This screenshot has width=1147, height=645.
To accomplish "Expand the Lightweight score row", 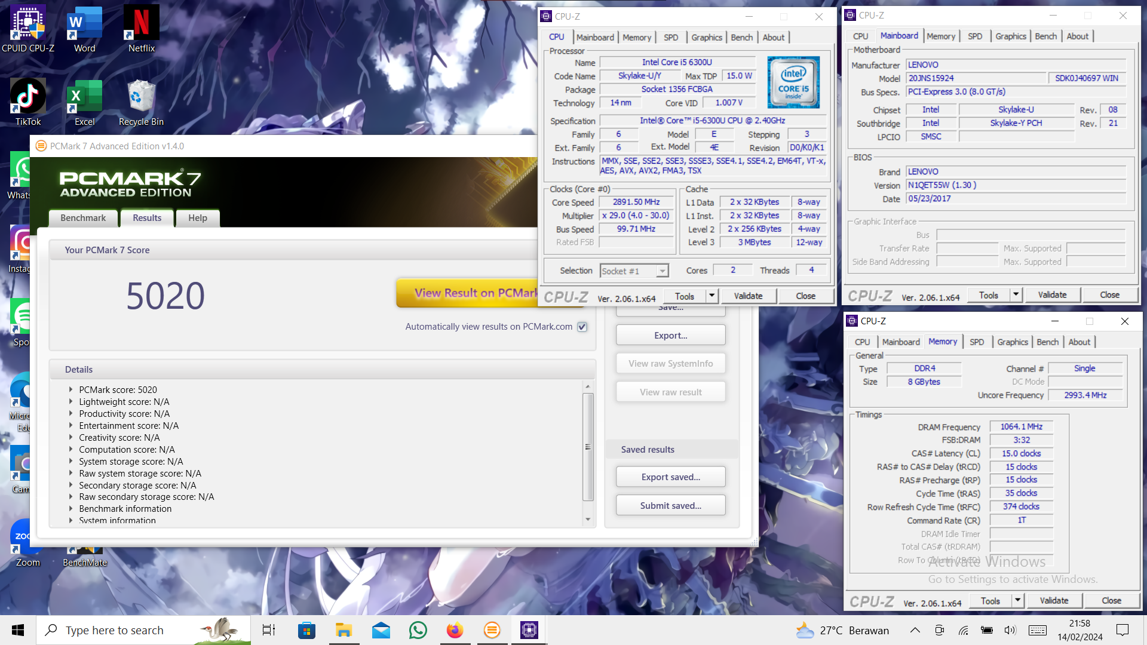I will (70, 401).
